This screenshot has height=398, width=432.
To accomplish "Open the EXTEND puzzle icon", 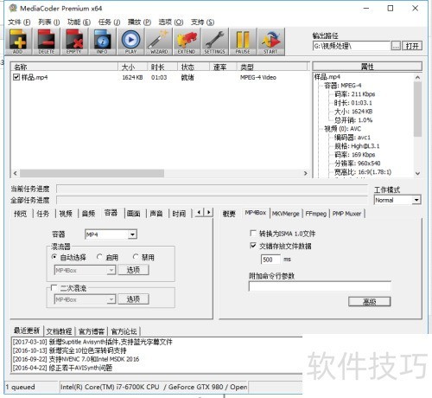I will coord(187,42).
